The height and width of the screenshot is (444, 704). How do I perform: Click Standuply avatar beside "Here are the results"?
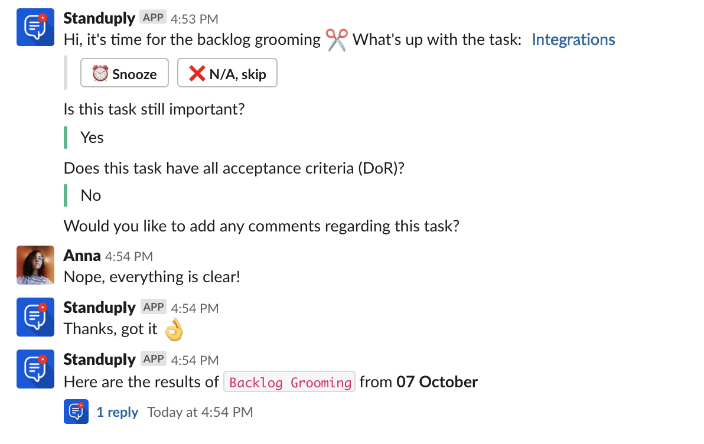(35, 369)
